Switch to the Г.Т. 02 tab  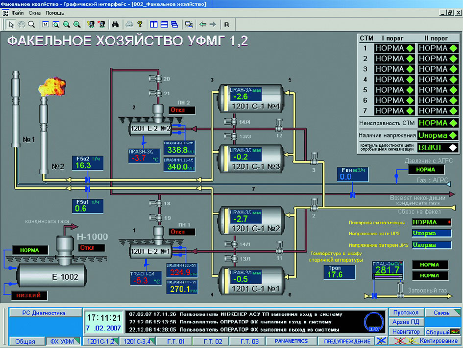coord(212,341)
